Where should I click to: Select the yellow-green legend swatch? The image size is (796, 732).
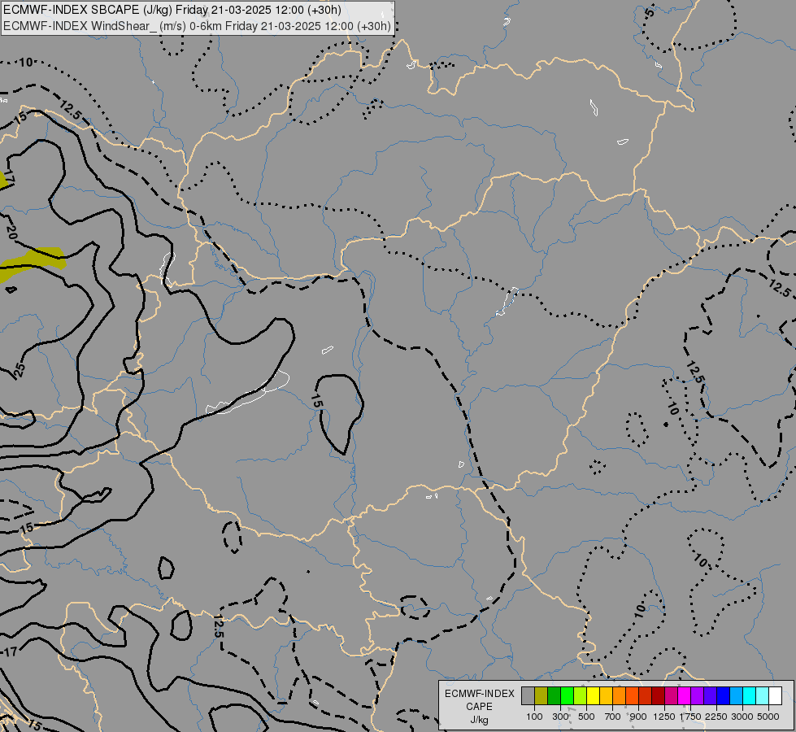pos(581,696)
